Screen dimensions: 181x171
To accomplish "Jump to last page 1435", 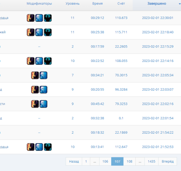I will tap(151, 161).
